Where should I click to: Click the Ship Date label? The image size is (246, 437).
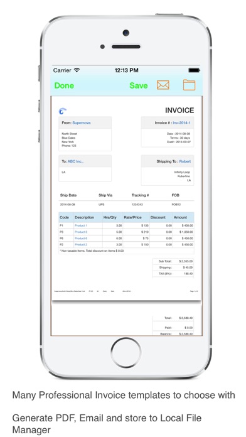[x=68, y=195]
